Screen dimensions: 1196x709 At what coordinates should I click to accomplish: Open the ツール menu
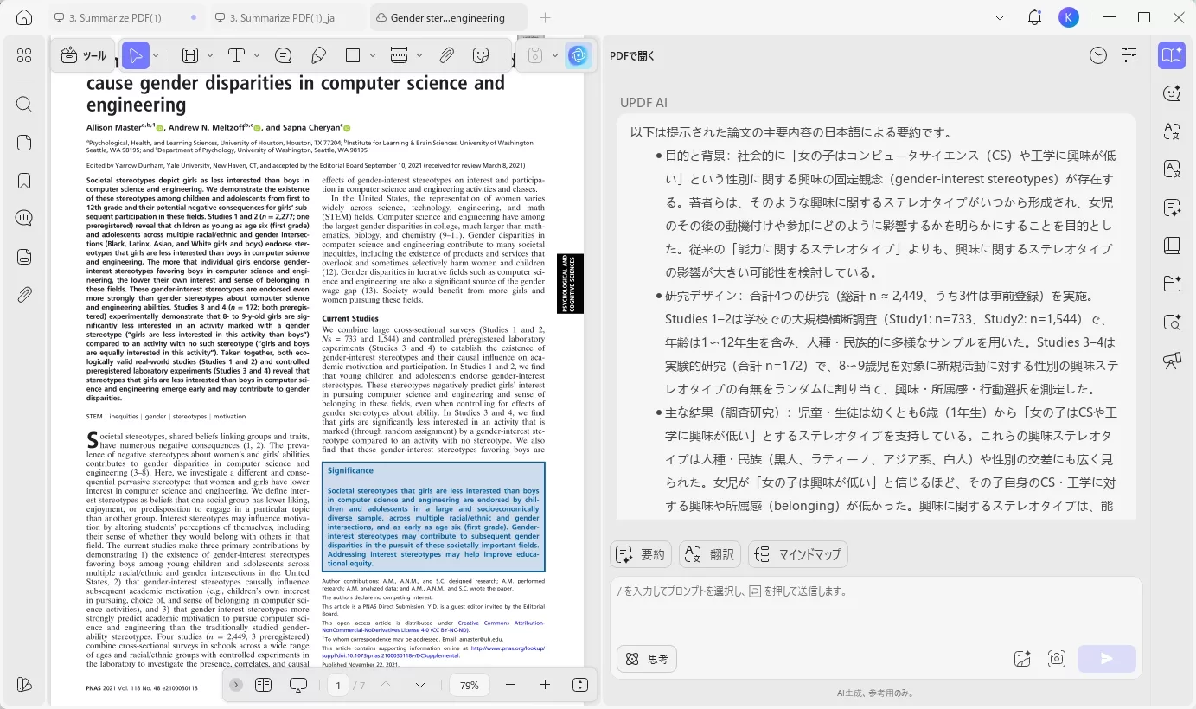[x=83, y=54]
